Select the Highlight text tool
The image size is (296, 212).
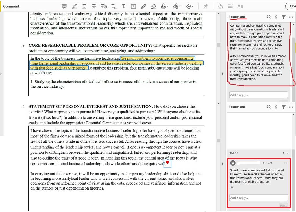pyautogui.click(x=74, y=6)
